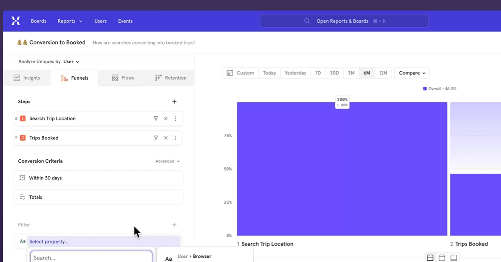This screenshot has height=262, width=501.
Task: Click the Within 30 days conversion window
Action: pos(98,177)
